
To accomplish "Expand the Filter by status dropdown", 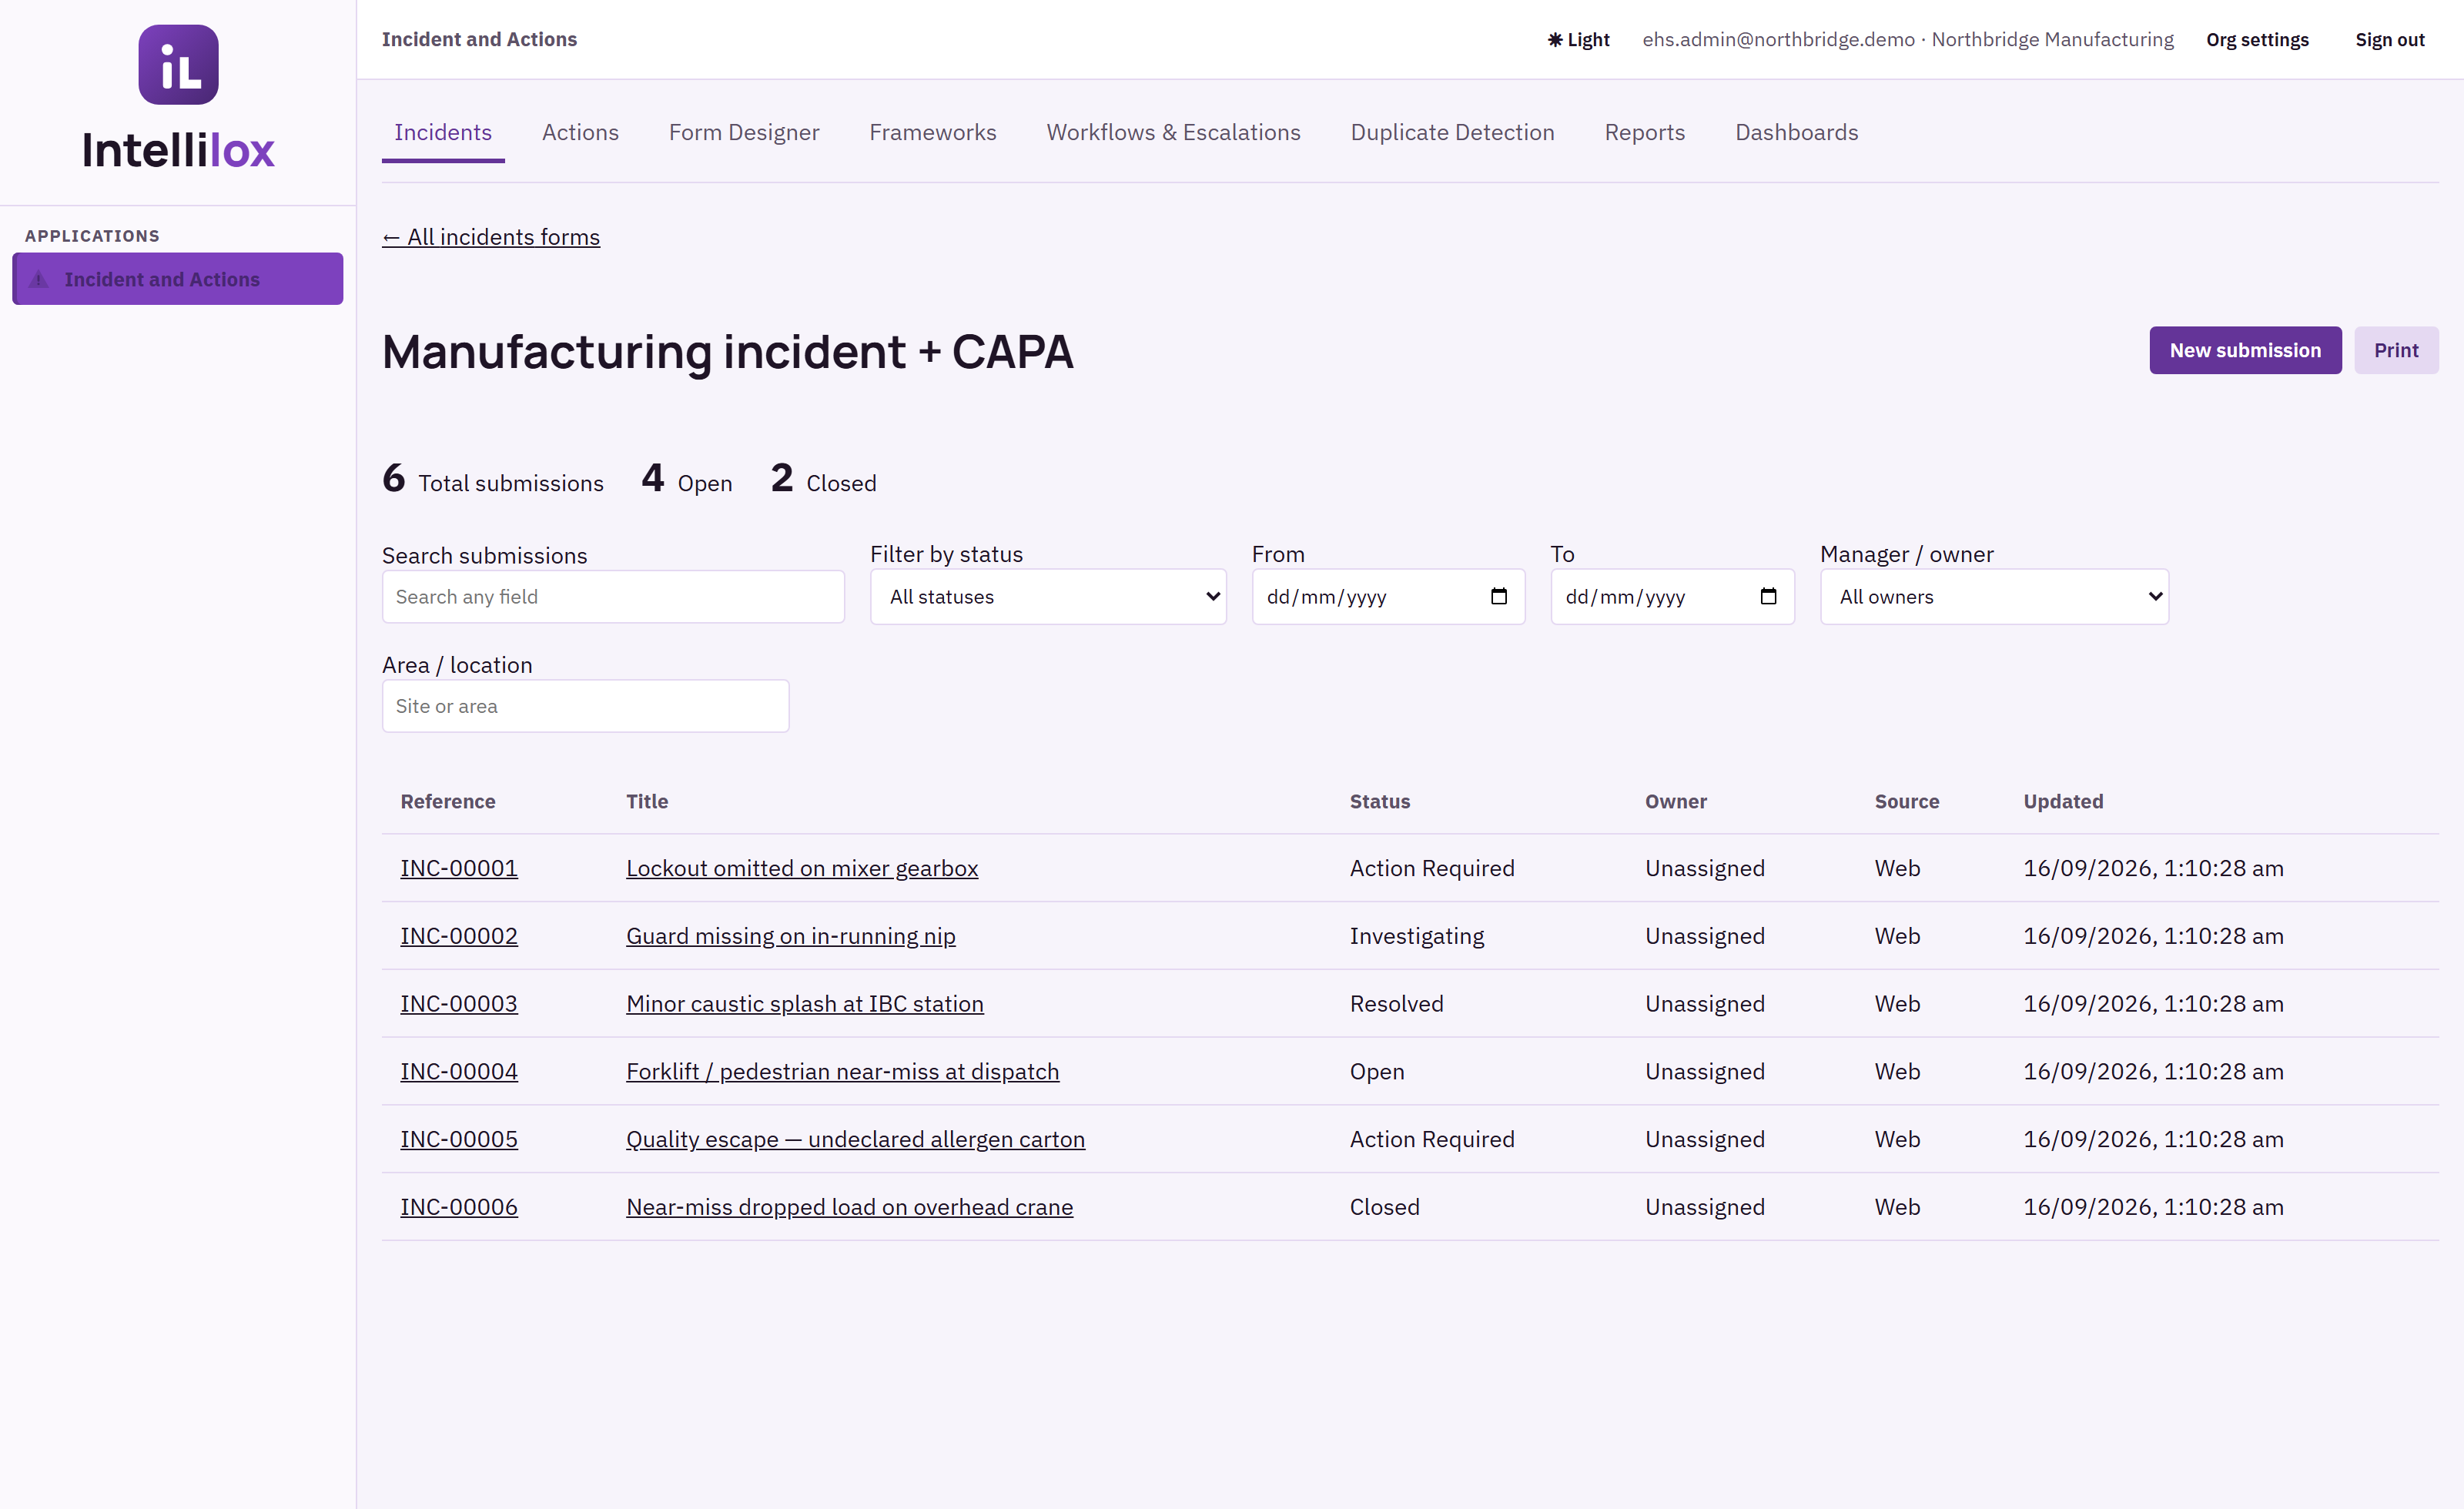I will pyautogui.click(x=1048, y=597).
